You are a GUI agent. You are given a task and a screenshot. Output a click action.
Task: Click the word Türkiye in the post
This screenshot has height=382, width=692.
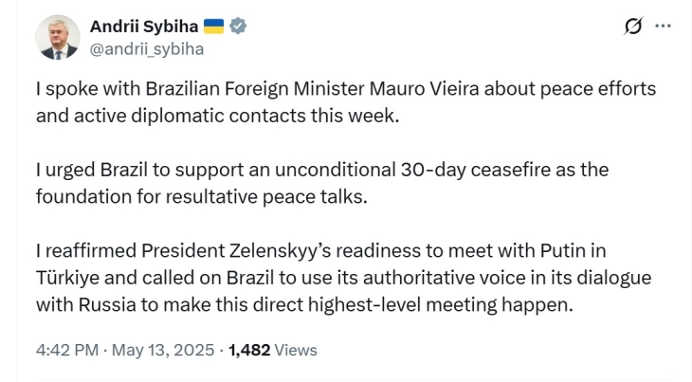(71, 279)
